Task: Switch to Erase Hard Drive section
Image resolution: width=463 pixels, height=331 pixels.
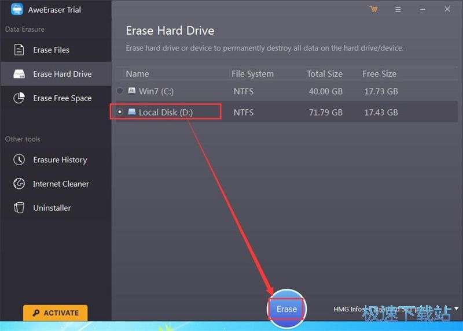Action: pos(56,74)
